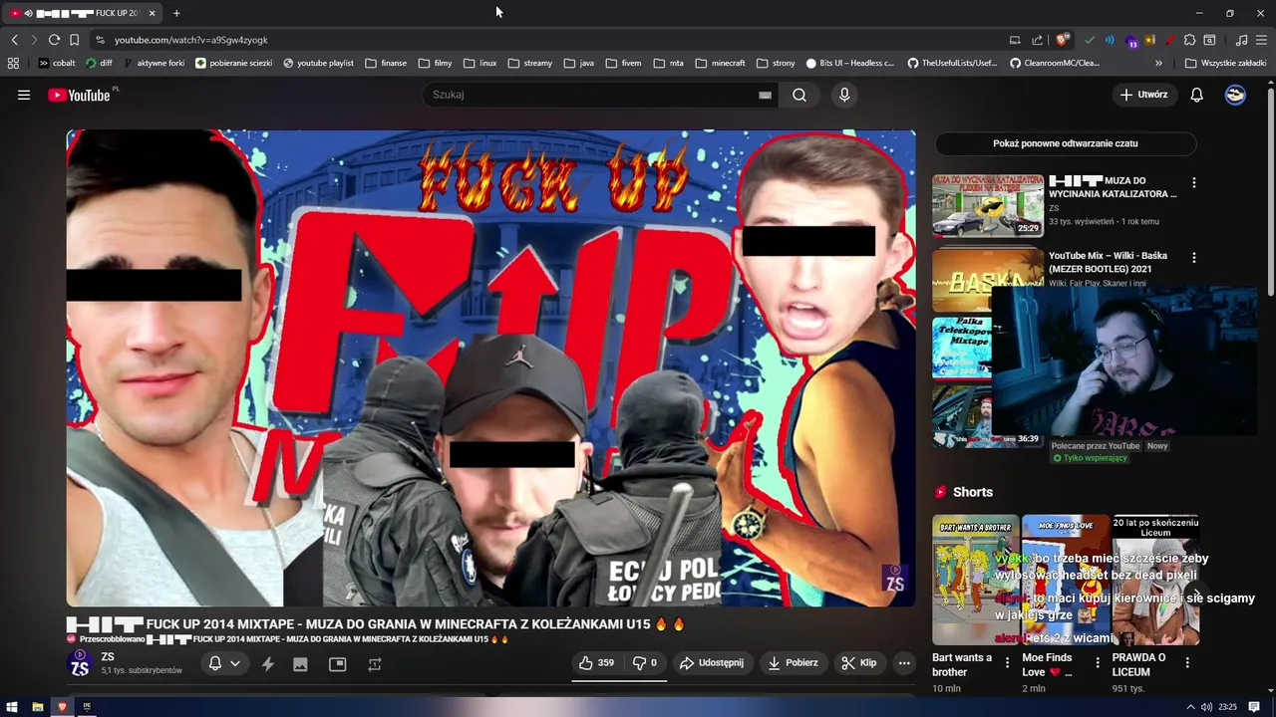This screenshot has height=717, width=1276.
Task: Open the YouTube hamburger guide menu
Action: 24,95
